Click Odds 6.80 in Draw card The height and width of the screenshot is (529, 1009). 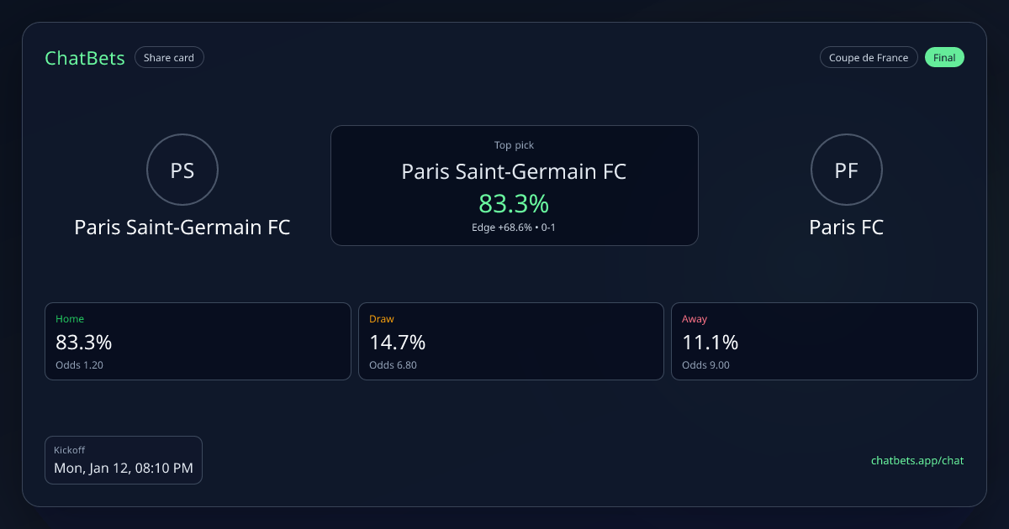tap(393, 365)
